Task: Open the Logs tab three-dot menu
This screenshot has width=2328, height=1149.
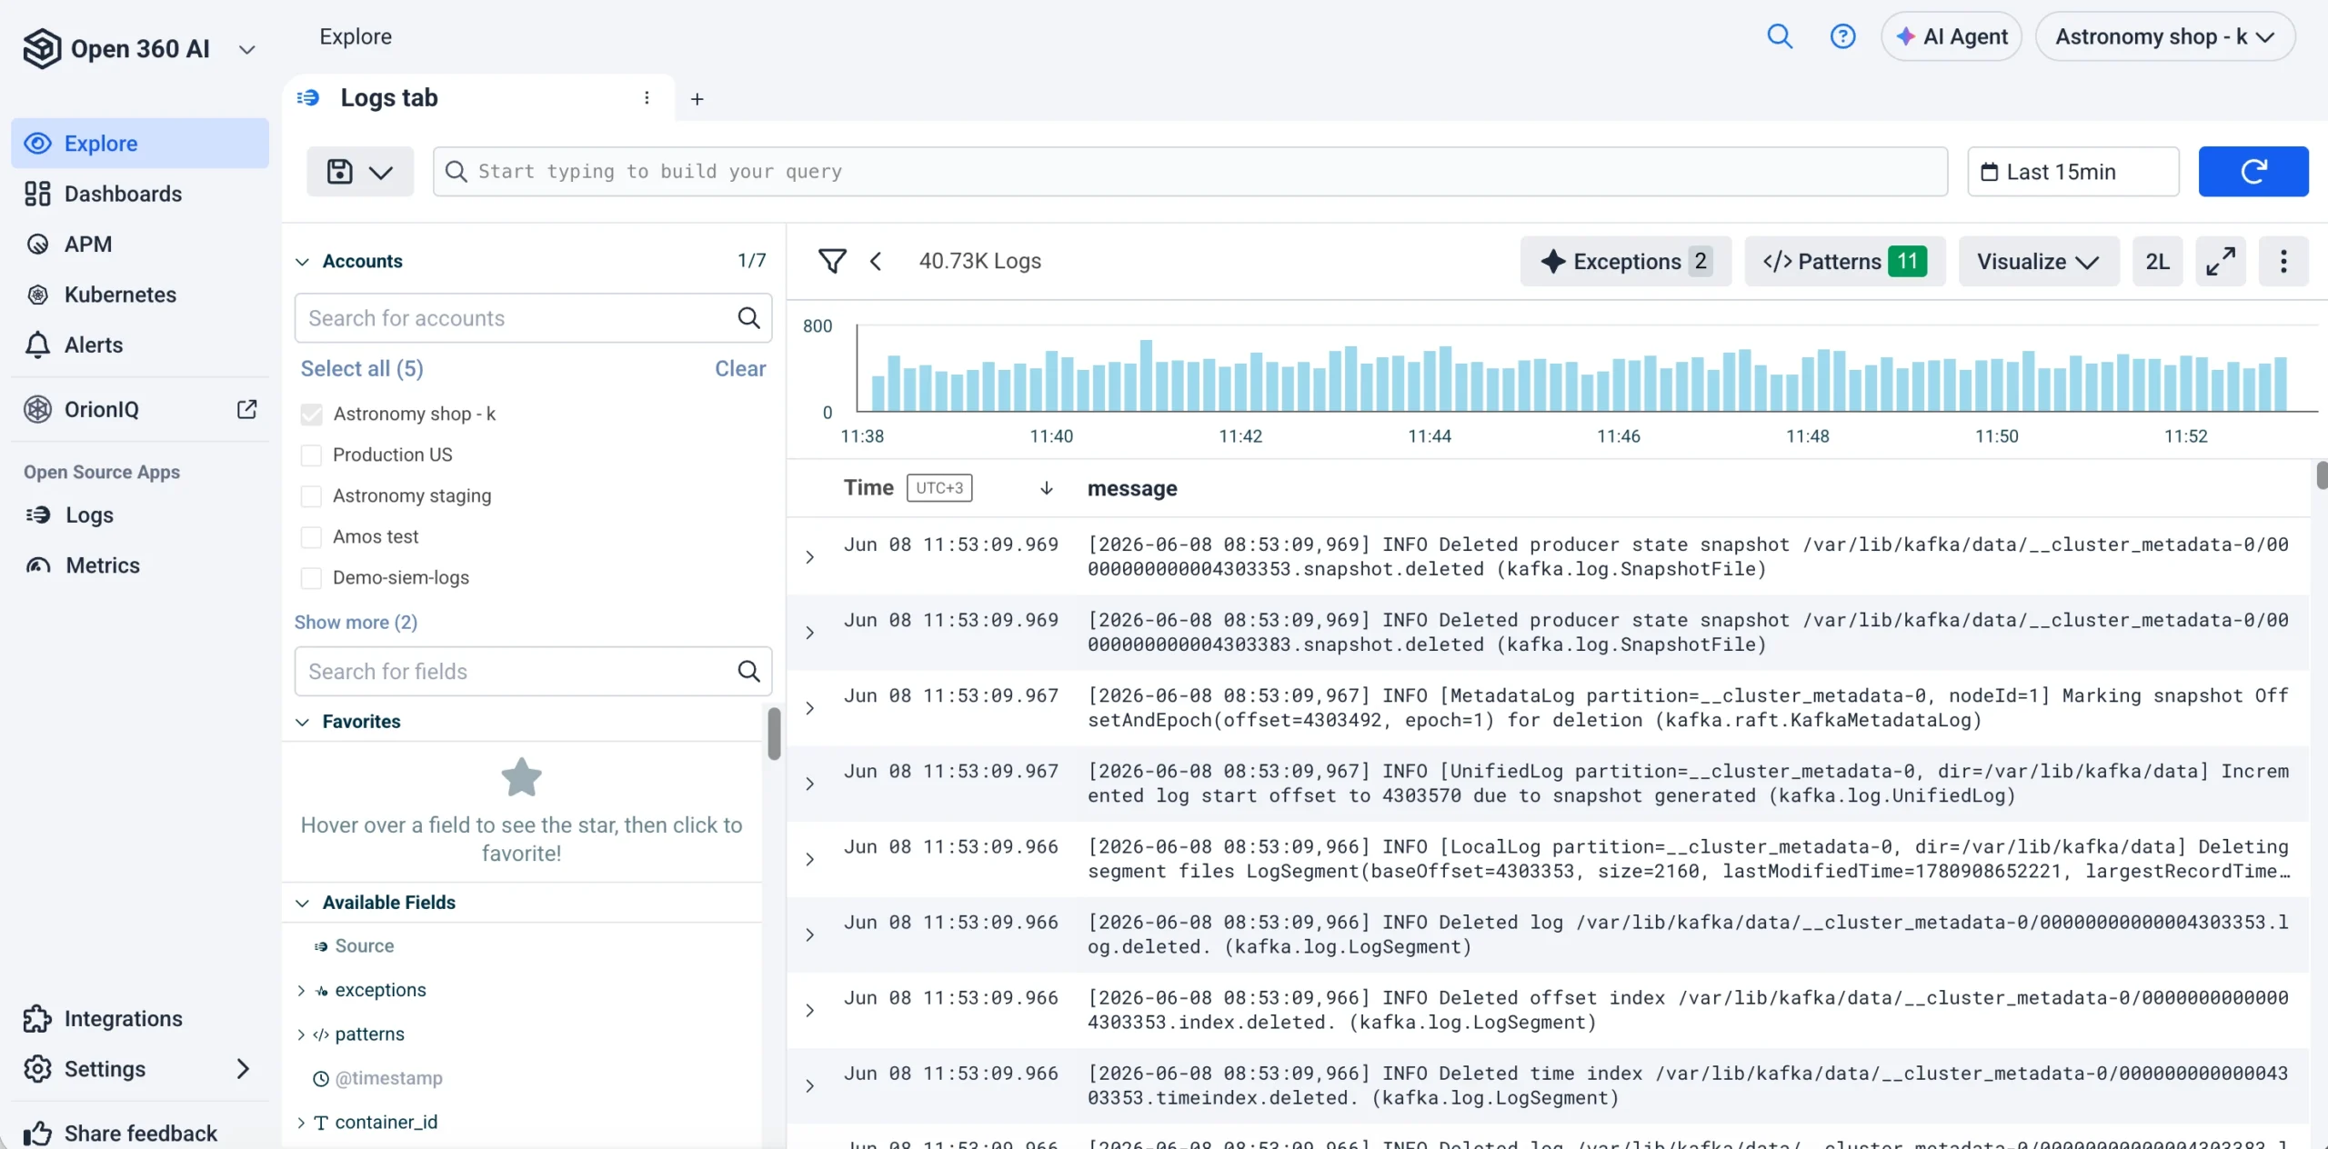Action: point(647,98)
